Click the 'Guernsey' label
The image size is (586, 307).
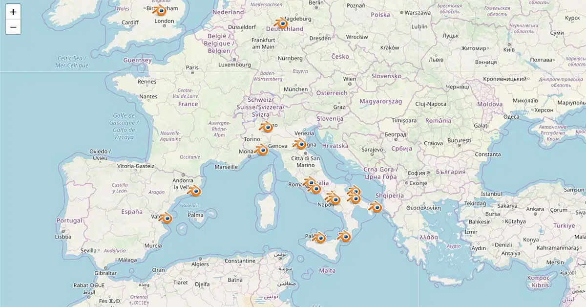(x=137, y=61)
